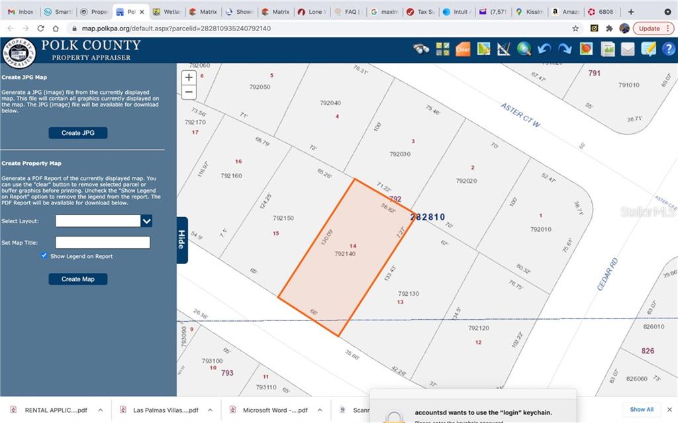
Task: Open the envelope email icon
Action: pyautogui.click(x=627, y=49)
